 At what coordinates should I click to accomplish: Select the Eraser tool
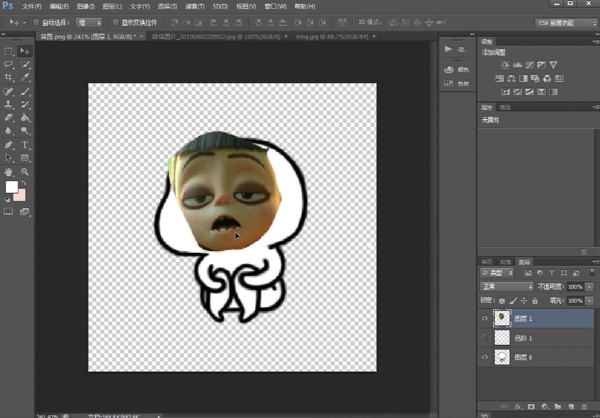[x=9, y=118]
